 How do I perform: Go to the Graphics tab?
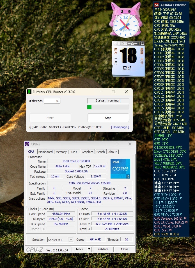pyautogui.click(x=87, y=152)
